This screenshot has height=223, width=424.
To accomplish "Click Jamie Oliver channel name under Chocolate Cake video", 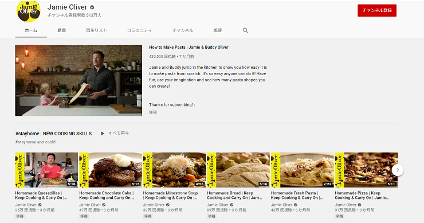I will [x=90, y=205].
